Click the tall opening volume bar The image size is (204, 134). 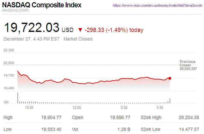click(x=18, y=98)
